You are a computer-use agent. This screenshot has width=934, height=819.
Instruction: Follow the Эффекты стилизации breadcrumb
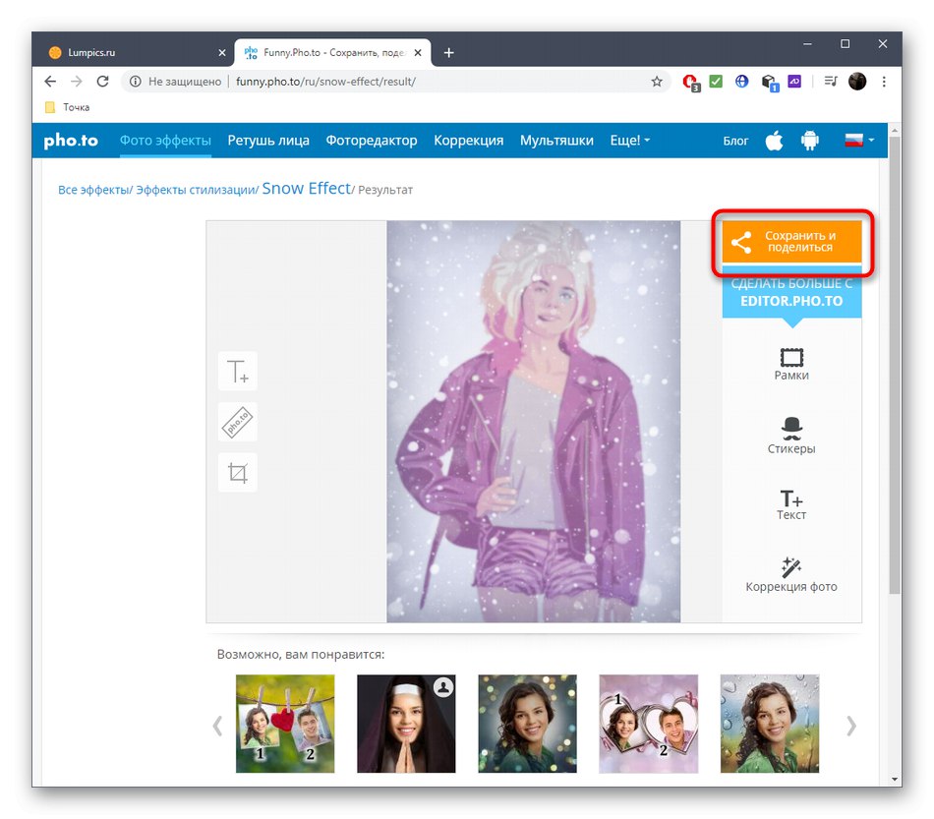click(x=196, y=190)
